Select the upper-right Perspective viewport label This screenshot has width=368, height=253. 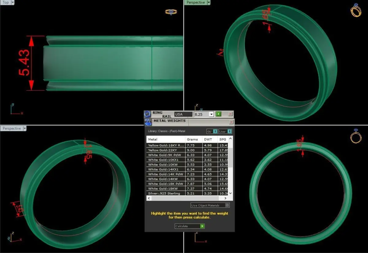[196, 2]
